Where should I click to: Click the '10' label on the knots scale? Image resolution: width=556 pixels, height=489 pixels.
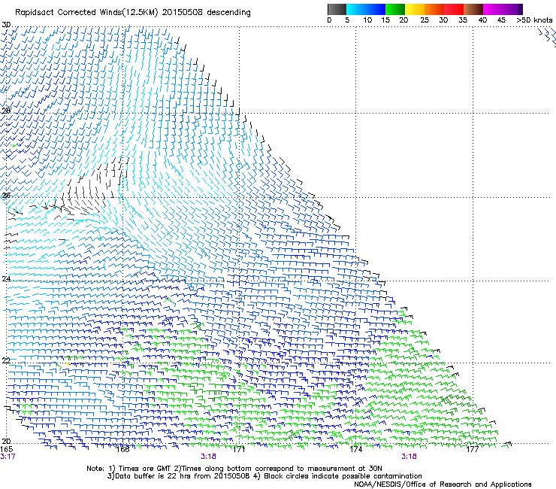pos(367,20)
